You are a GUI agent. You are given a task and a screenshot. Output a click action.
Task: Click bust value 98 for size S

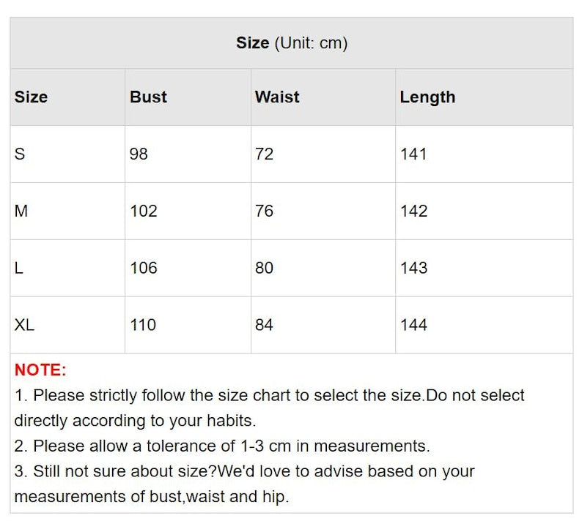[139, 154]
